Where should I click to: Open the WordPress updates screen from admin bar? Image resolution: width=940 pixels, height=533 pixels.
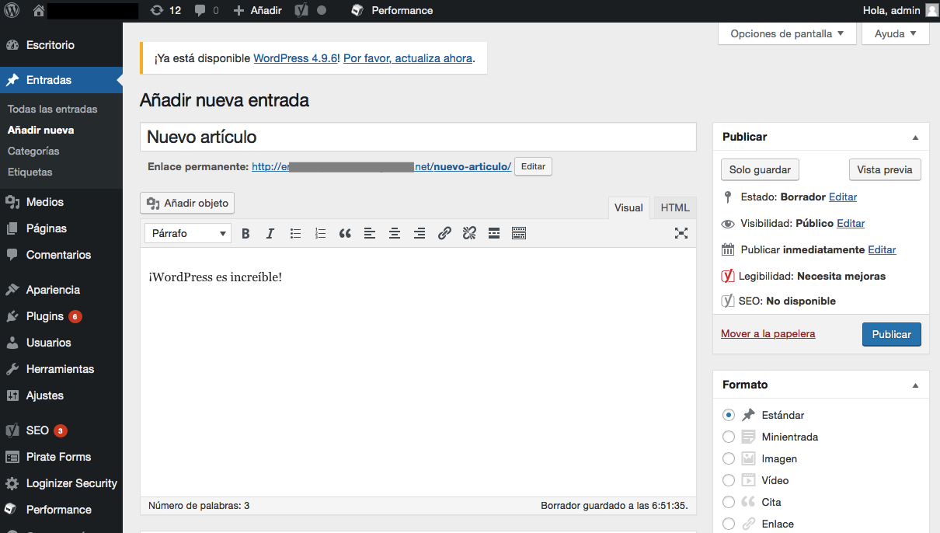[165, 10]
